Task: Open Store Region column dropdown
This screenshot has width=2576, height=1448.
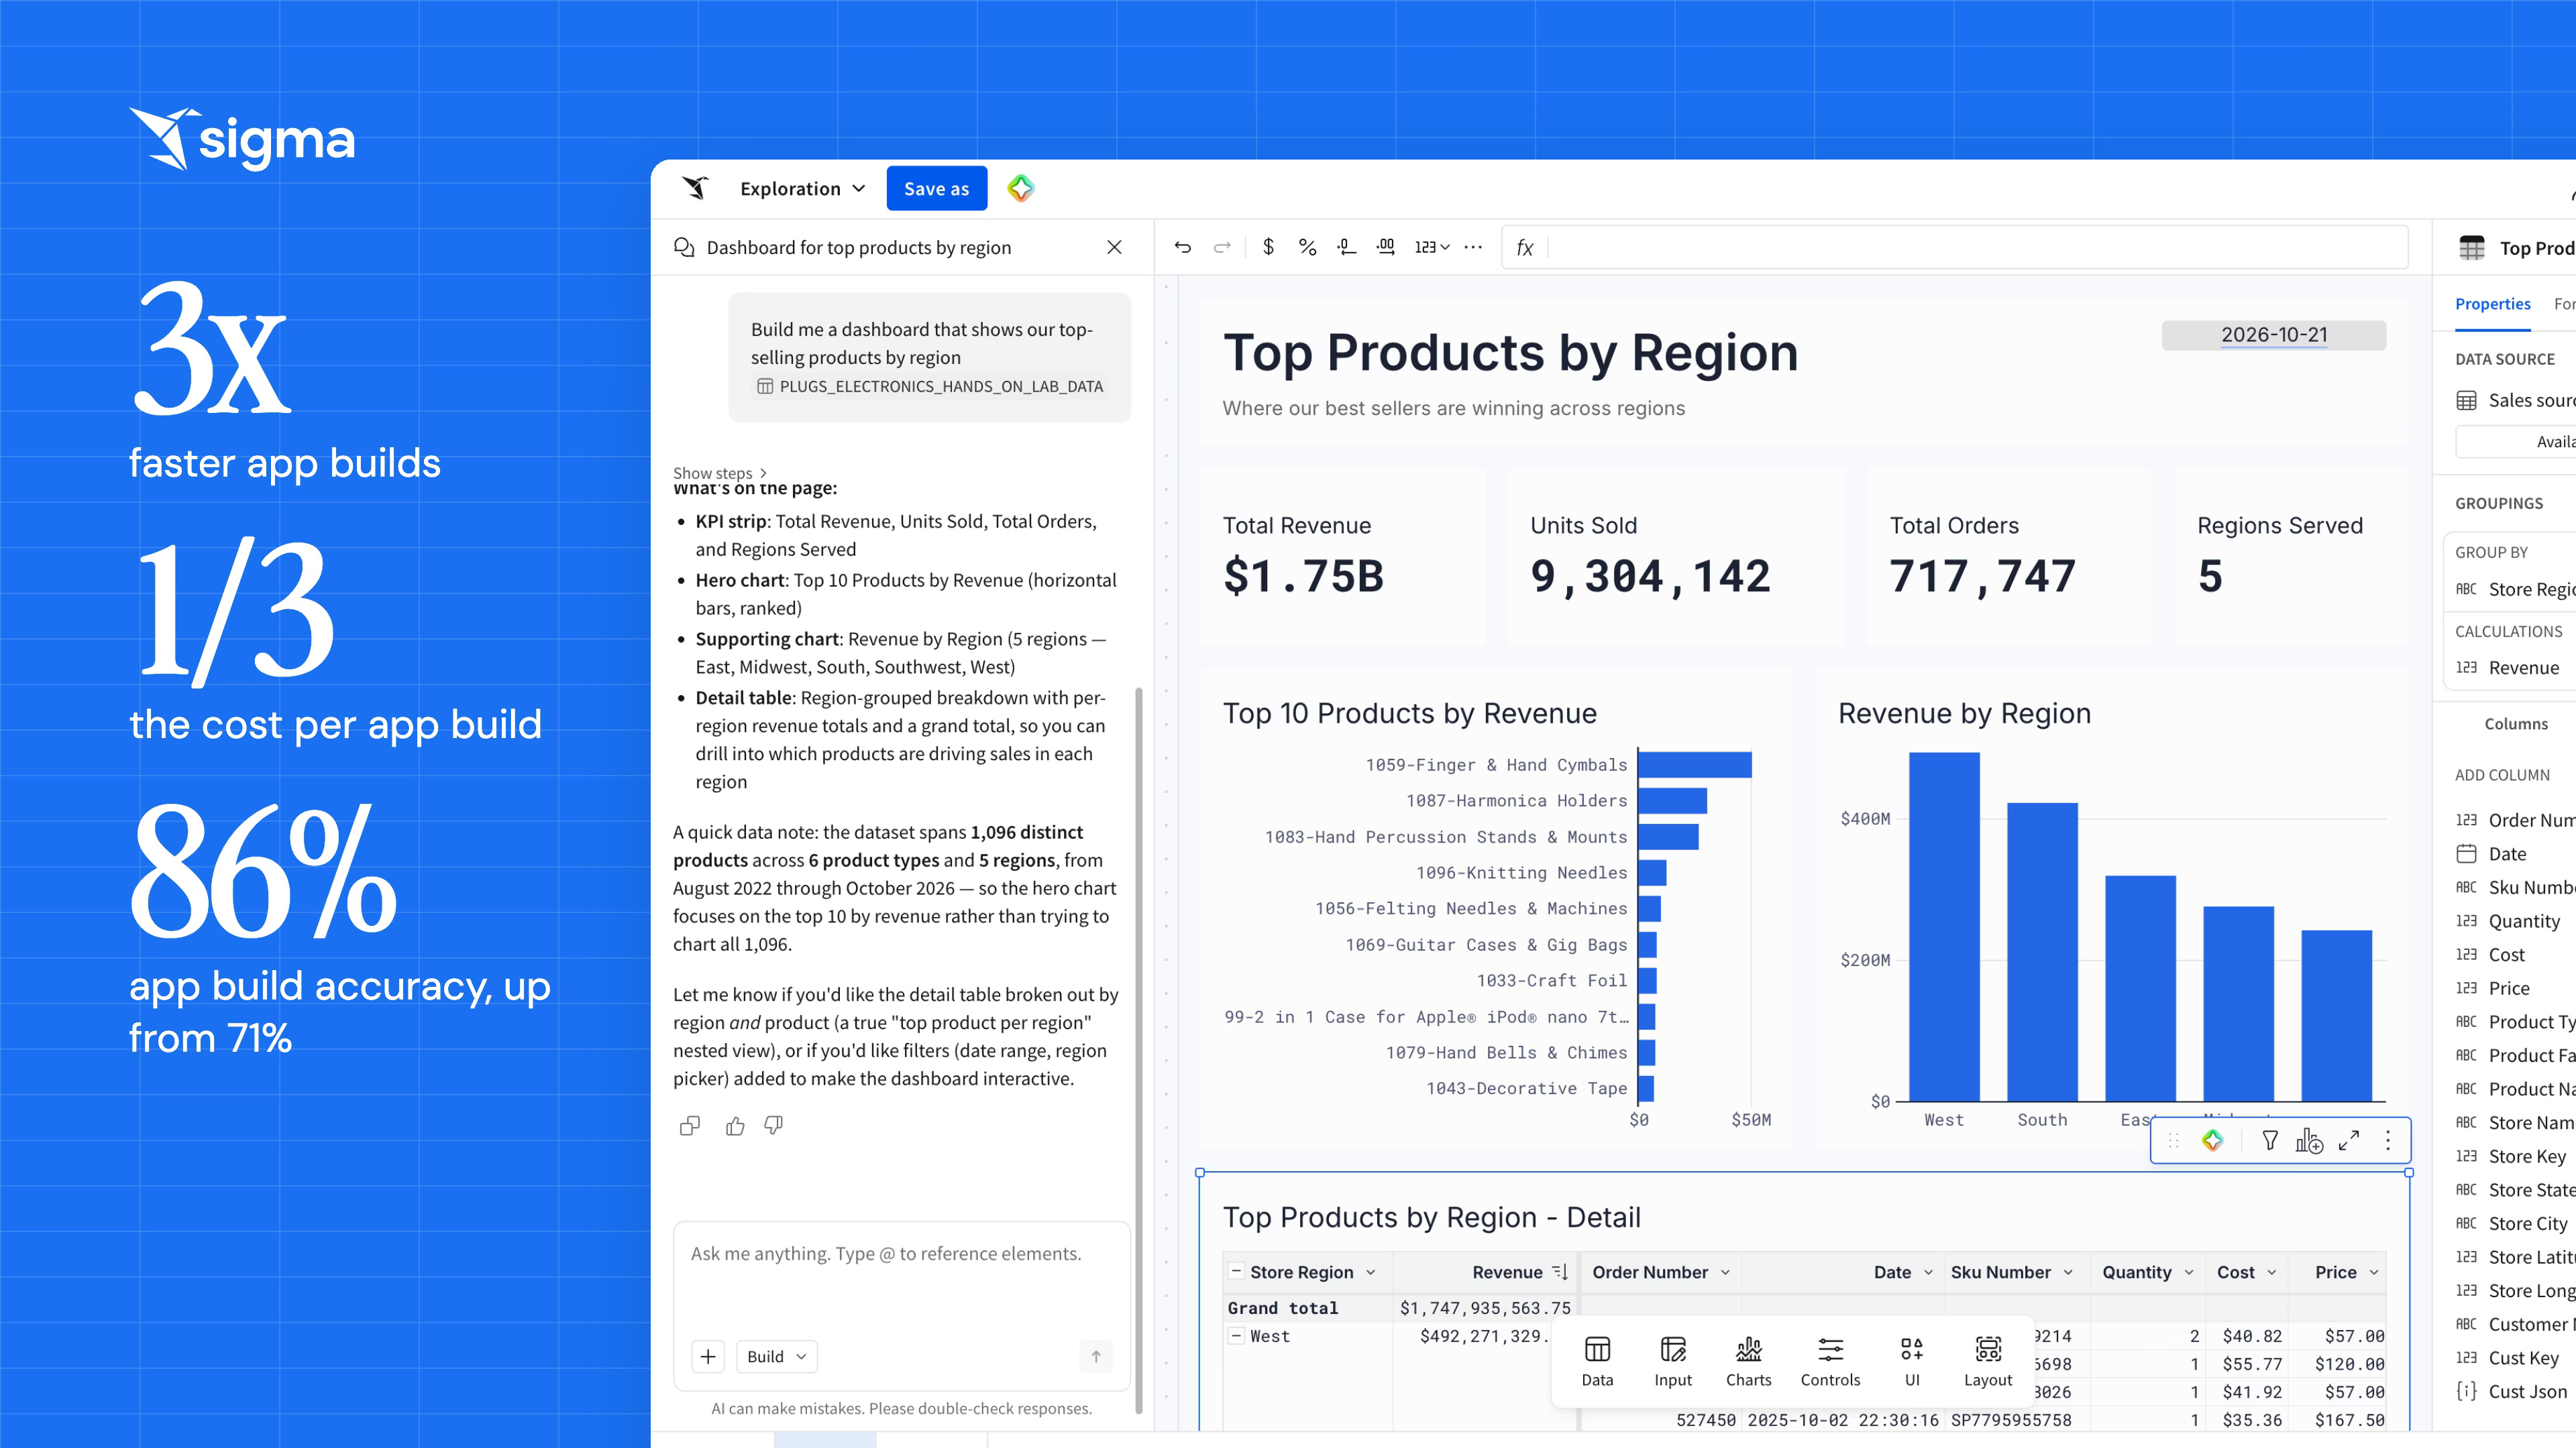Action: (1371, 1272)
